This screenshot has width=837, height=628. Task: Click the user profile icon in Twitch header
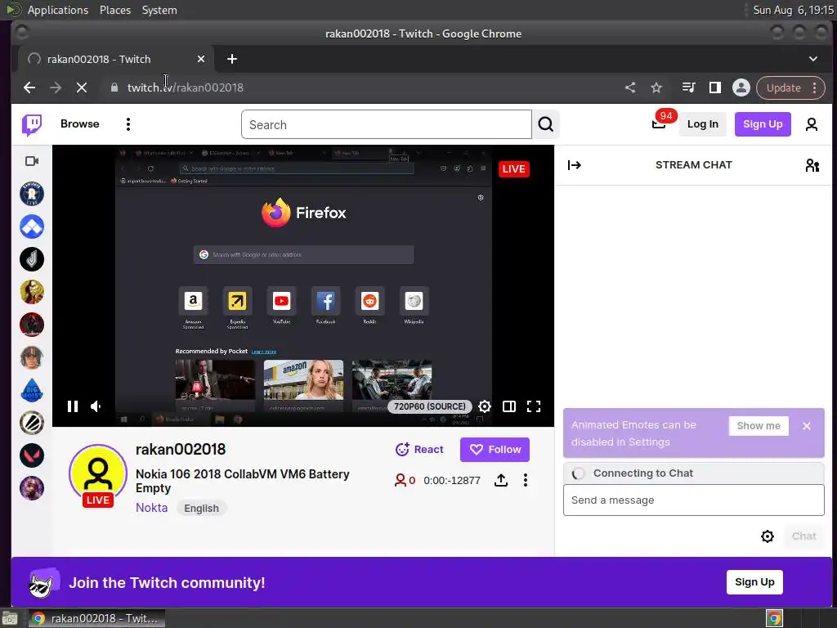coord(812,124)
